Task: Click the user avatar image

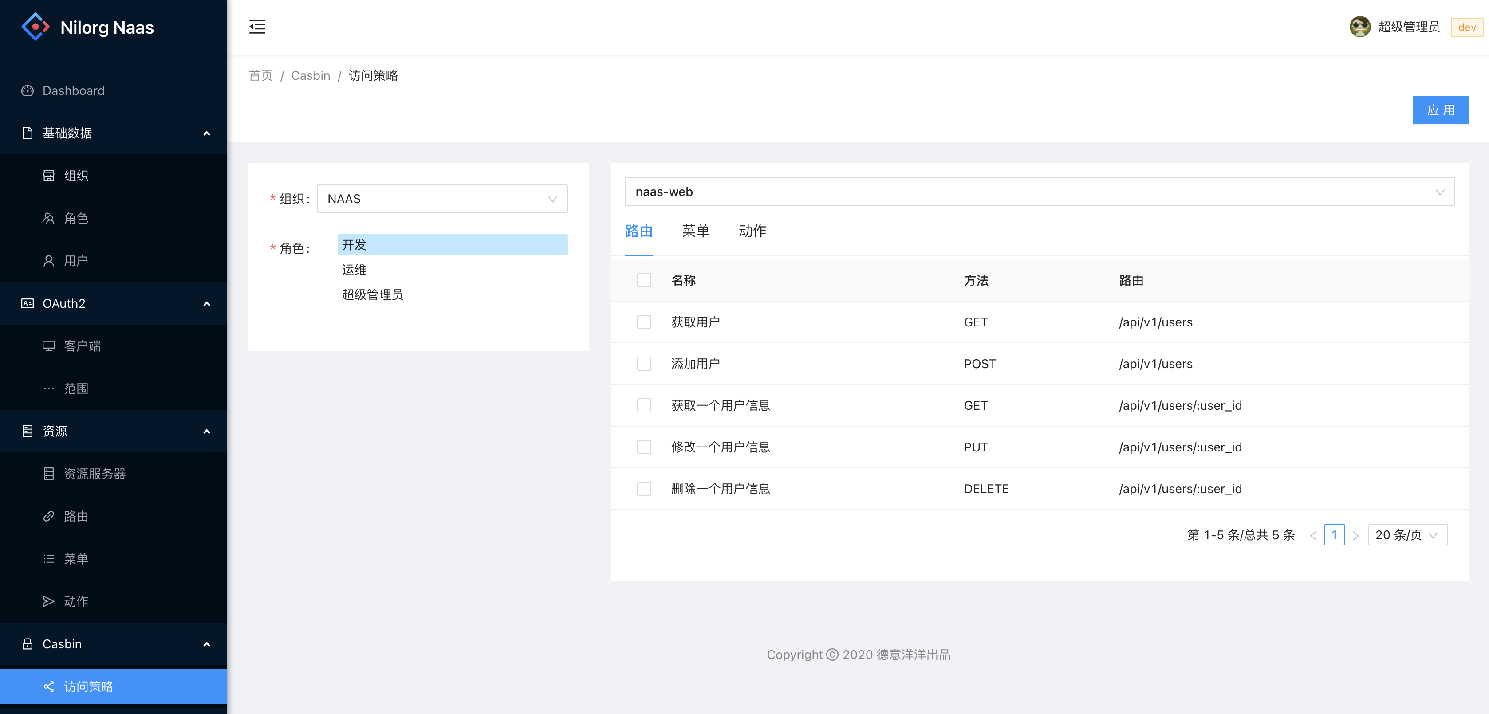Action: pos(1359,27)
